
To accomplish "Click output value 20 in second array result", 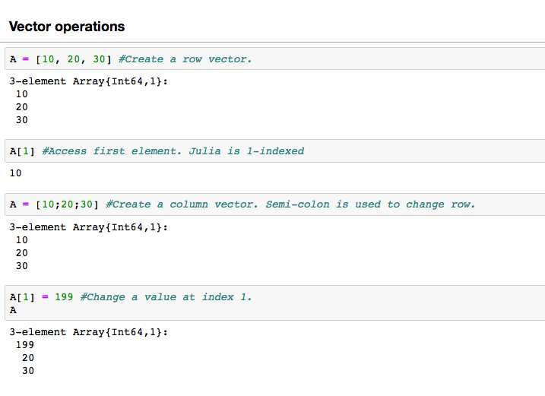I will [x=21, y=253].
